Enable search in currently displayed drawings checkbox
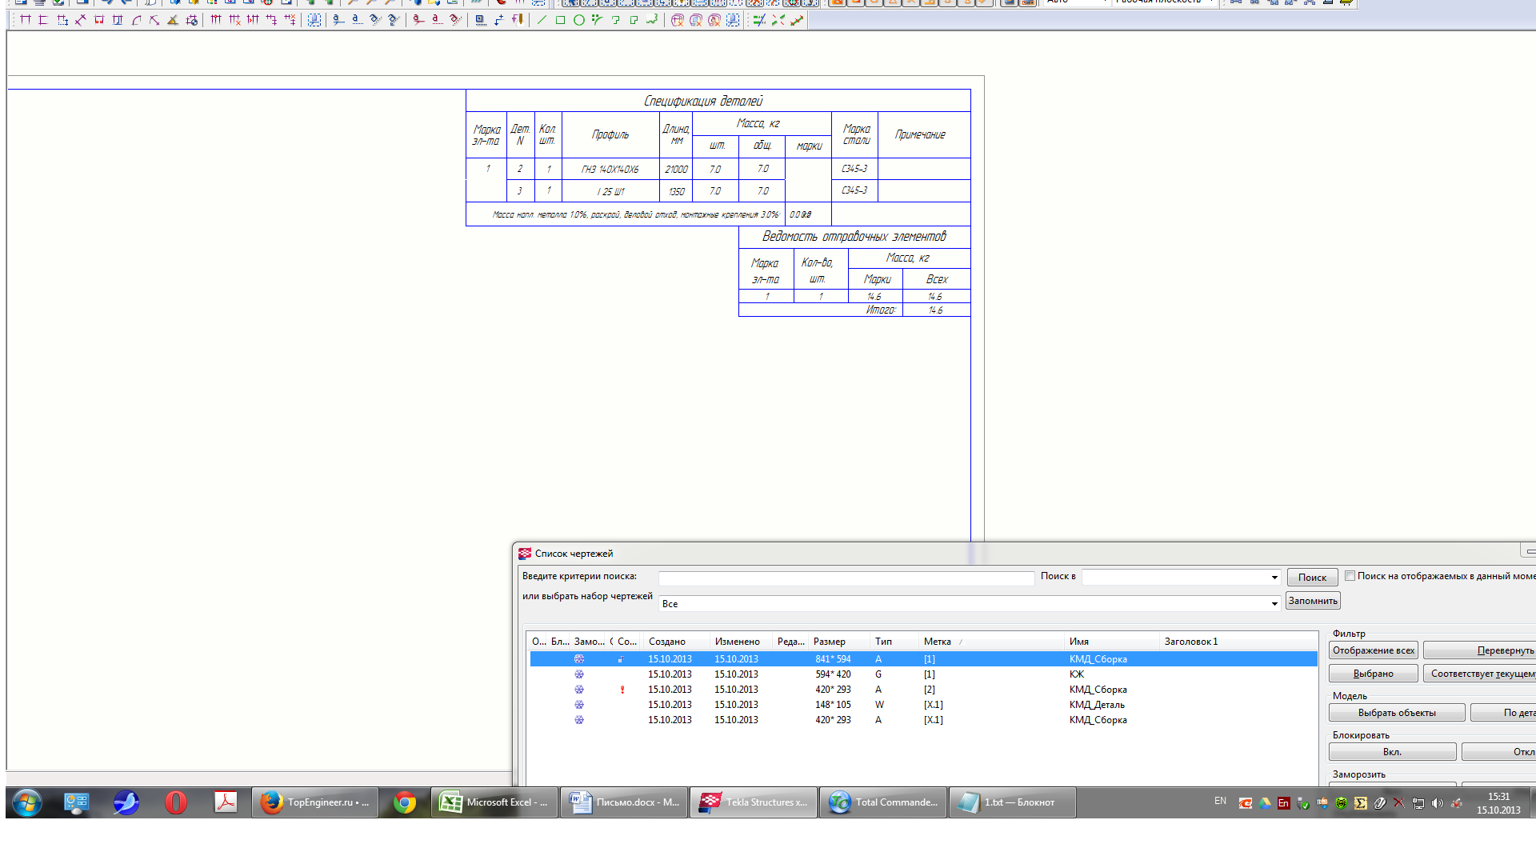1536x864 pixels. [1350, 576]
